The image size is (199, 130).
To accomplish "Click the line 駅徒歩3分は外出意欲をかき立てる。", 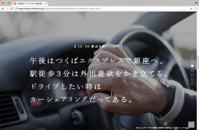I will tap(99, 74).
